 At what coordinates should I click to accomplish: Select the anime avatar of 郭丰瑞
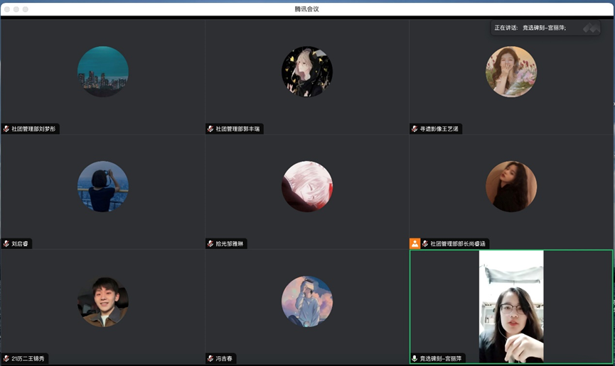point(307,72)
